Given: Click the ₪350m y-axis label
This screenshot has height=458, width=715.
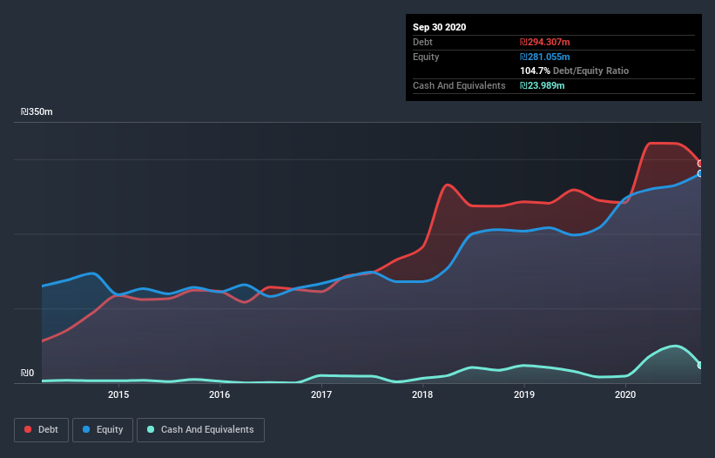Looking at the screenshot, I should (x=37, y=111).
